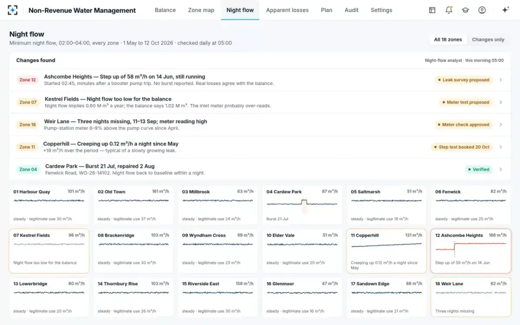520x325 pixels.
Task: Open the 09 Wyndham Cross zone card
Action: point(218,251)
